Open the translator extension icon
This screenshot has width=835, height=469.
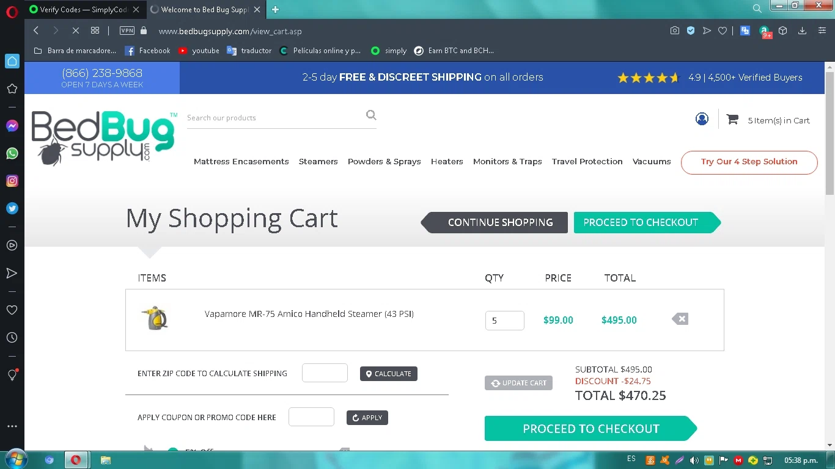(745, 31)
